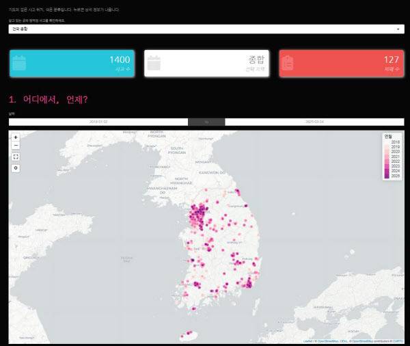Open the Leaflet attribution link
Image resolution: width=410 pixels, height=346 pixels.
(308, 341)
